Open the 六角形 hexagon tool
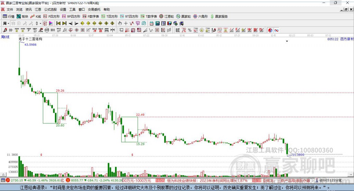The image size is (354, 191). 201,17
